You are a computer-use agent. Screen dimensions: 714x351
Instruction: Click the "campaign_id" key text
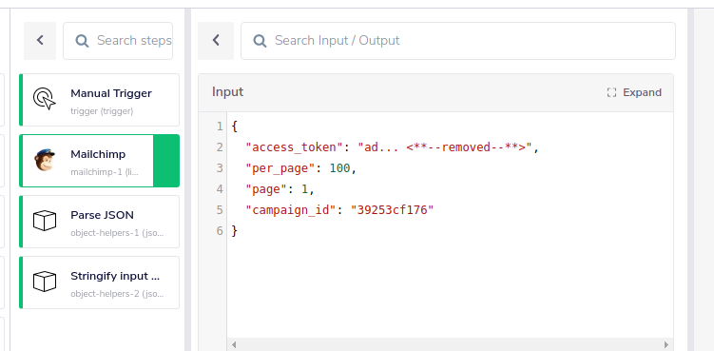pos(291,210)
